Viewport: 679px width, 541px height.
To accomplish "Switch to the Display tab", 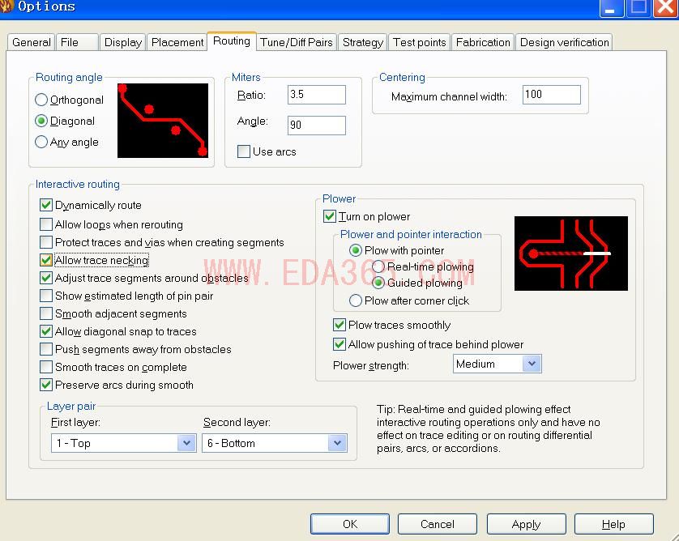I will point(123,42).
